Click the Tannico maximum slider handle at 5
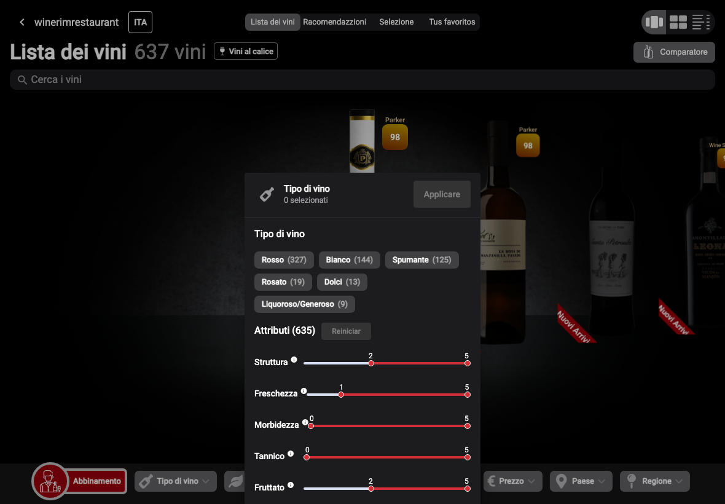725x504 pixels. point(468,457)
